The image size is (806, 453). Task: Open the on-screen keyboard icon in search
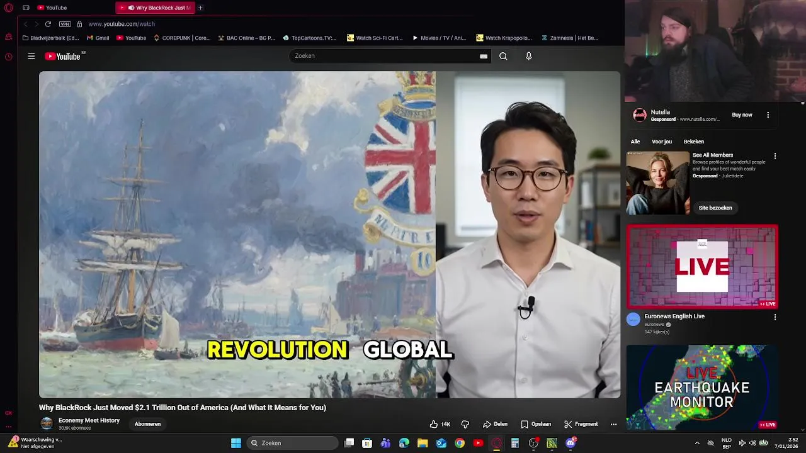tap(484, 56)
